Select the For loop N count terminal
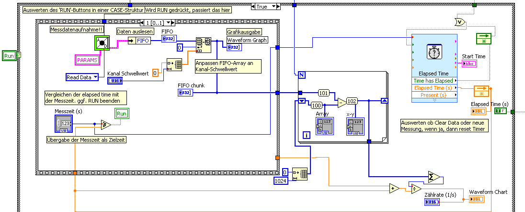Image resolution: width=525 pixels, height=212 pixels. click(302, 75)
